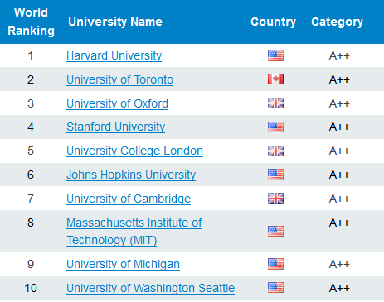
Task: Select the Category column header
Action: click(x=337, y=22)
